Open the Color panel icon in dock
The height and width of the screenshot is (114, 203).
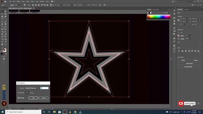click(x=174, y=10)
